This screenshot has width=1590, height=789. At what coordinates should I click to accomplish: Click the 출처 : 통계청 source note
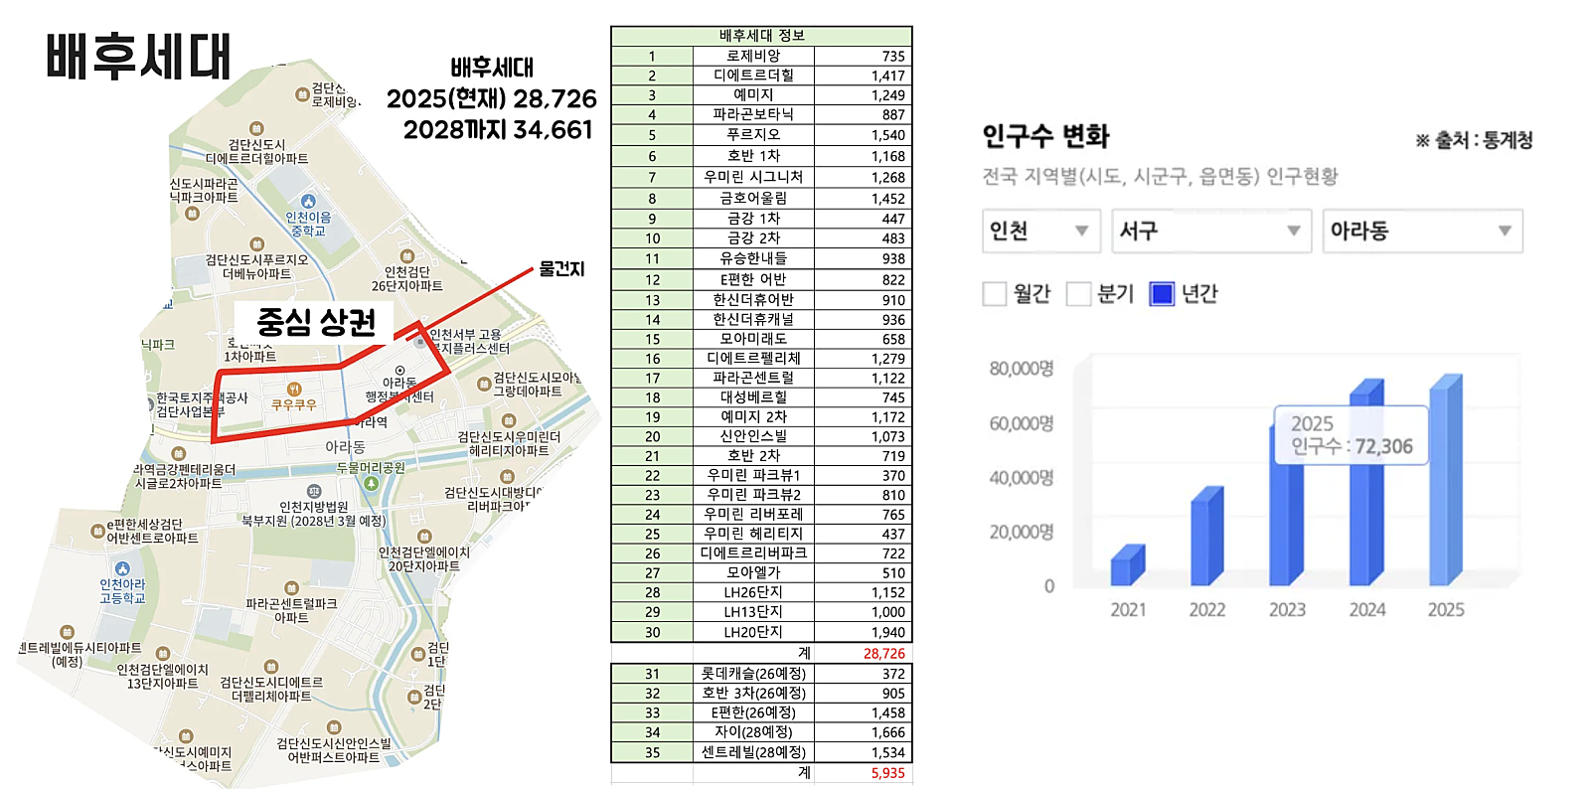1475,140
